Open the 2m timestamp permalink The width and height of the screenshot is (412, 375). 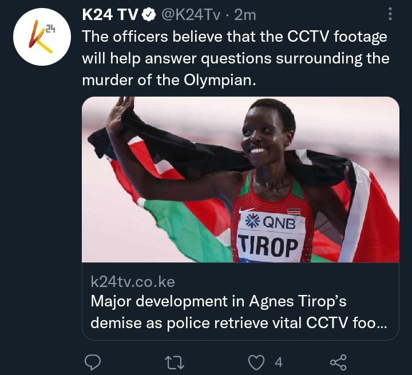click(x=245, y=15)
